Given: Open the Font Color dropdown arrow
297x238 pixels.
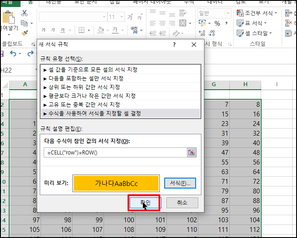Looking at the screenshot, I should click(123, 30).
